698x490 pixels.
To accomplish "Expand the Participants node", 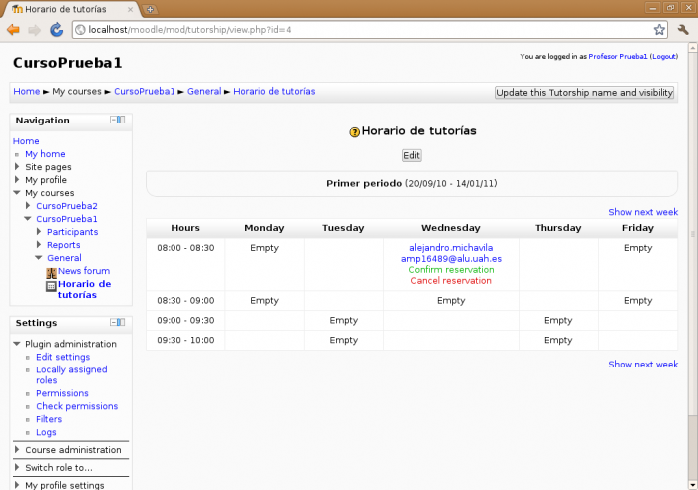I will tap(39, 231).
